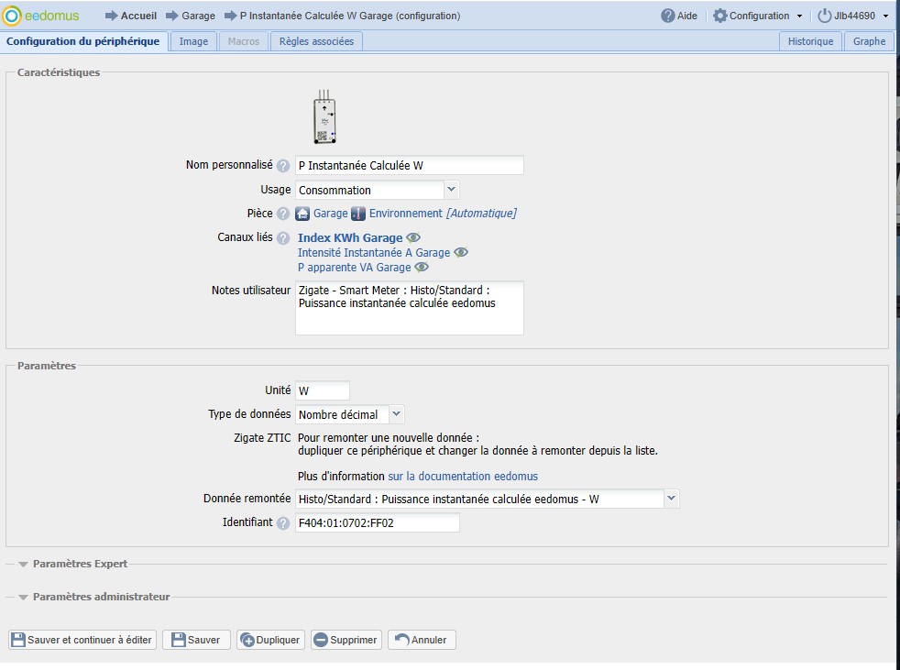Open the Donnée remontée dropdown
Screen dimensions: 900x670
pos(671,499)
